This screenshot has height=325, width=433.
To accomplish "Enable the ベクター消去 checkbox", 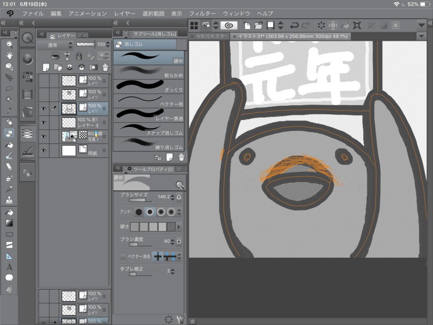I will [x=123, y=256].
